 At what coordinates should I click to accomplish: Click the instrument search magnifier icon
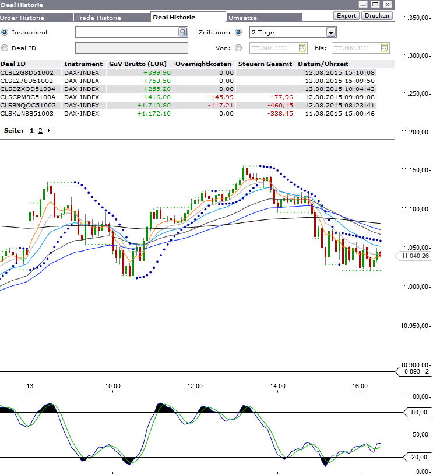click(183, 33)
